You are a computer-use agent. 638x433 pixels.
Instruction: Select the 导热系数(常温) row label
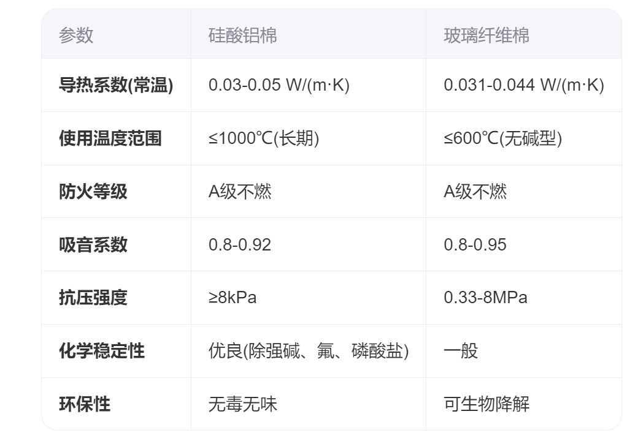[x=116, y=85]
